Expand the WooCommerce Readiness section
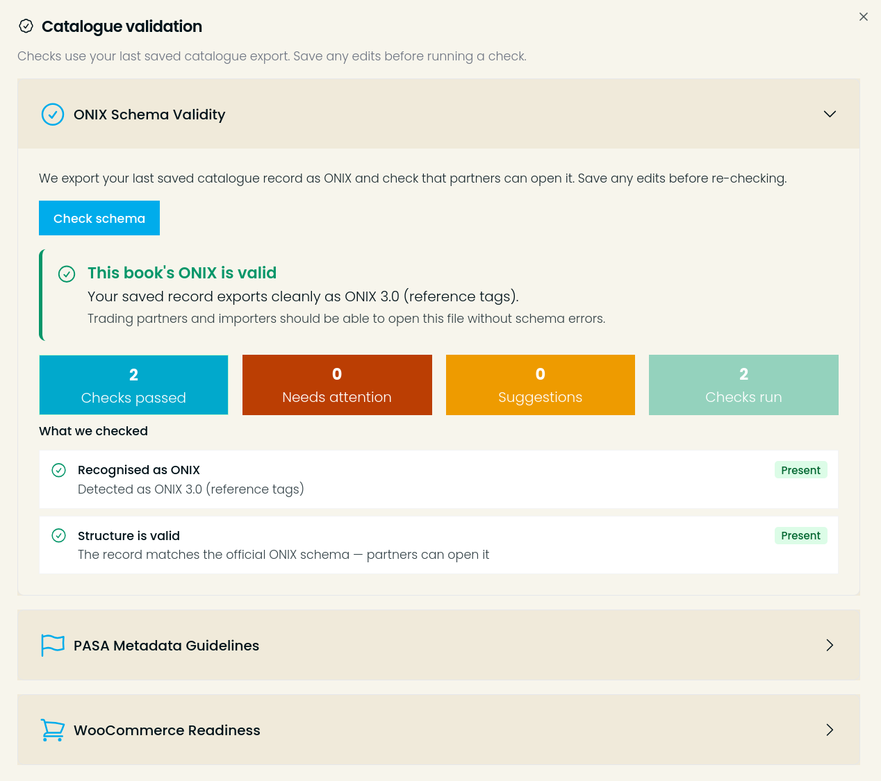Viewport: 881px width, 781px height. point(830,730)
